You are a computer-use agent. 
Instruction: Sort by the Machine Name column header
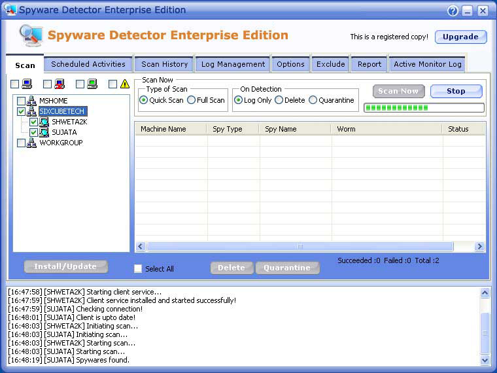(x=163, y=129)
